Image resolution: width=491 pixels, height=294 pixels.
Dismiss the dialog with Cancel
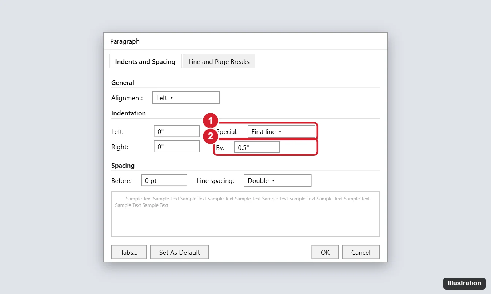(361, 252)
